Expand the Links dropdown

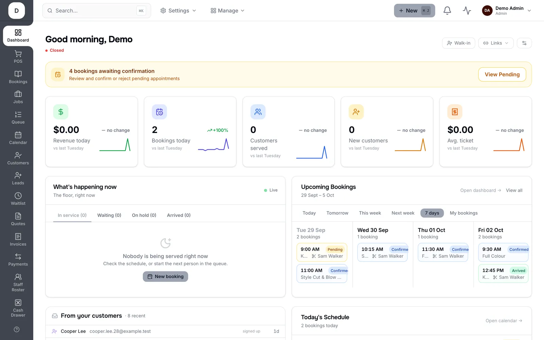[496, 43]
